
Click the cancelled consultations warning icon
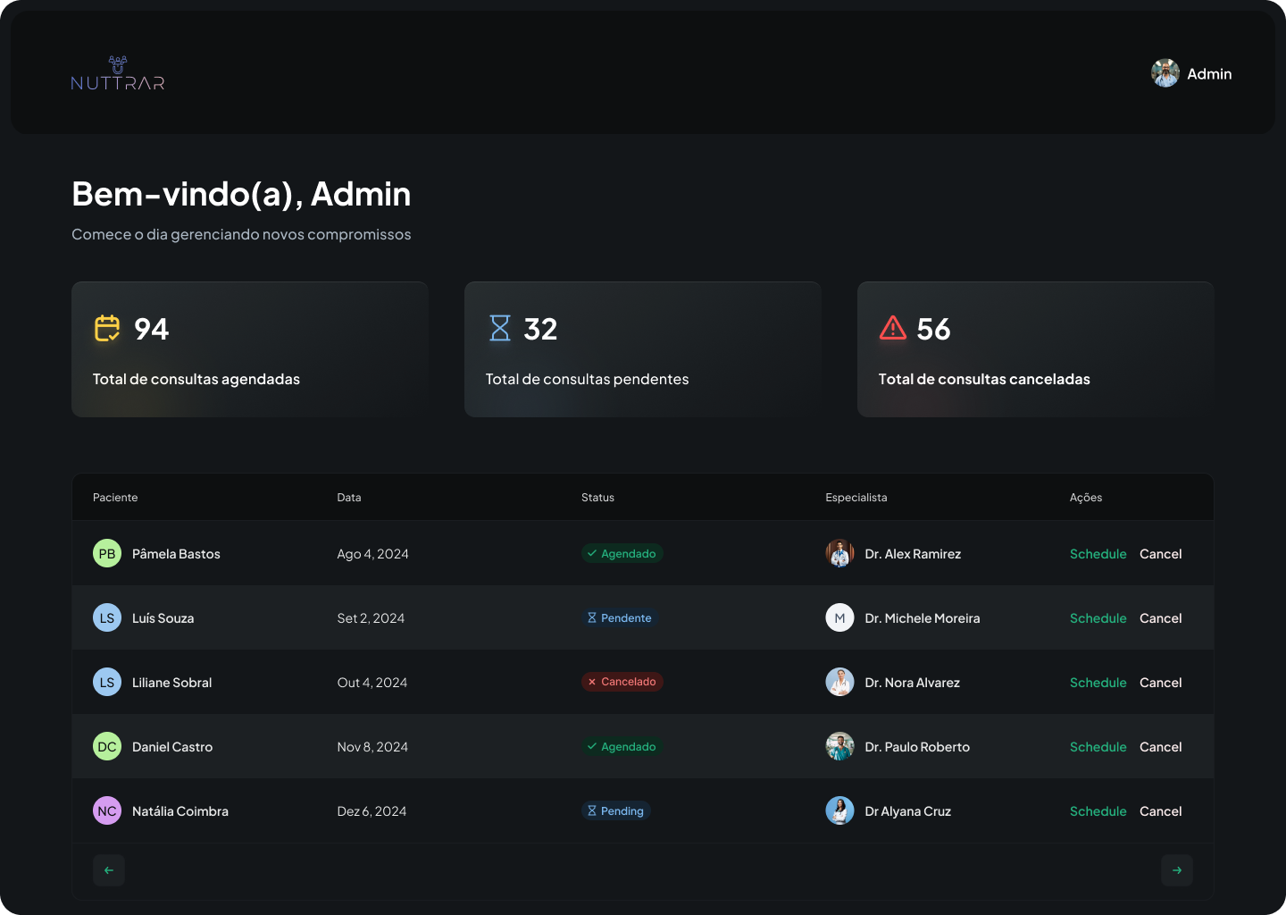892,329
